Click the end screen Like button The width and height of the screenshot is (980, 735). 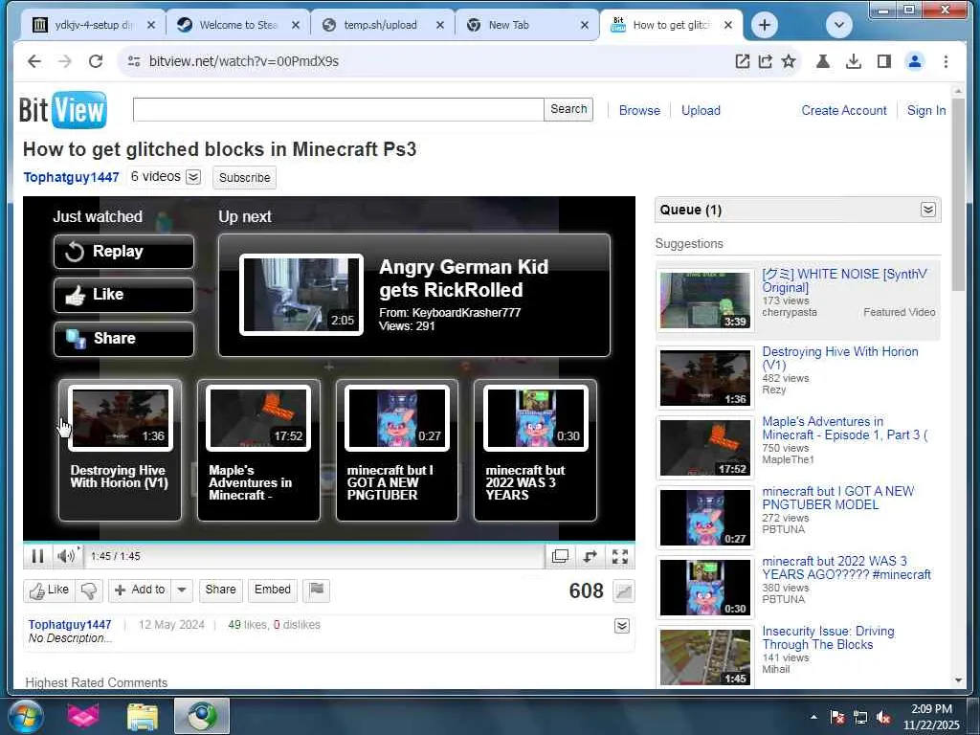[x=123, y=295]
